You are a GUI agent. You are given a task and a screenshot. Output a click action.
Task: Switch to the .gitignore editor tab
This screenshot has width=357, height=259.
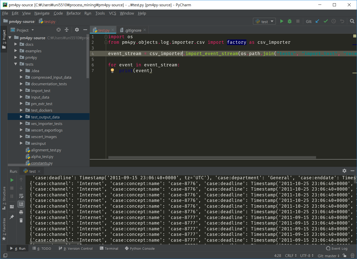tap(133, 30)
